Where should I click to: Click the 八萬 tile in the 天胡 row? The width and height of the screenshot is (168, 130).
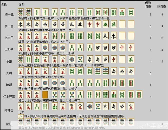click(x=63, y=71)
